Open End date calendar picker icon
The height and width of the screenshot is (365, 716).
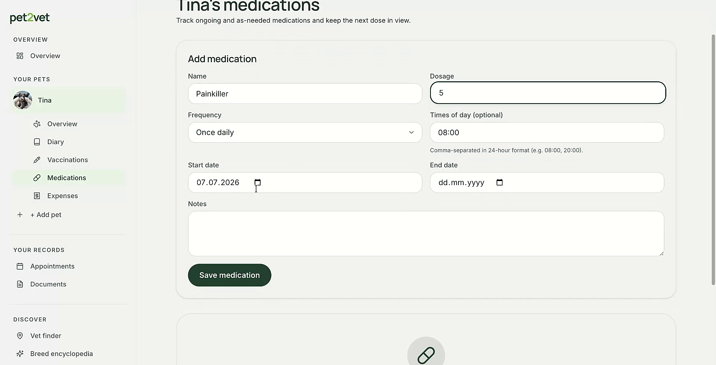pos(499,182)
